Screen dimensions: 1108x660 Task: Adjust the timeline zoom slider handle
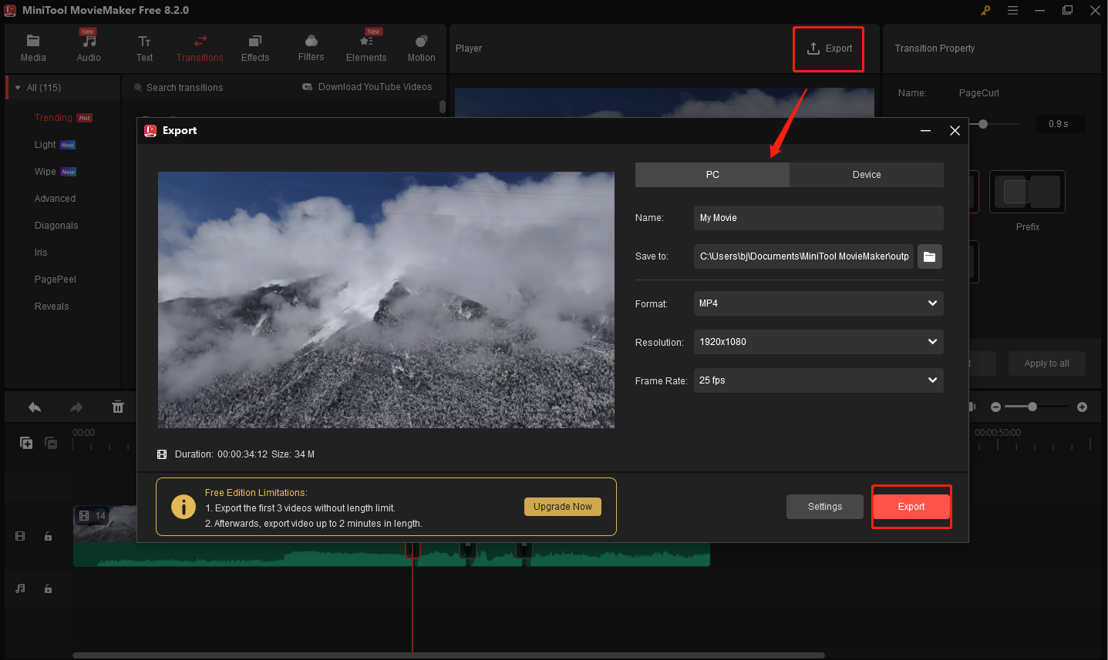tap(1032, 407)
